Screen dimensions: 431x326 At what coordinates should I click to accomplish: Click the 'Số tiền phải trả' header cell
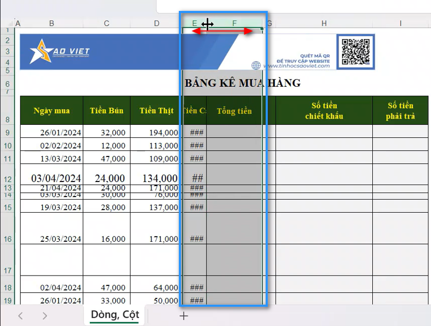pyautogui.click(x=400, y=111)
